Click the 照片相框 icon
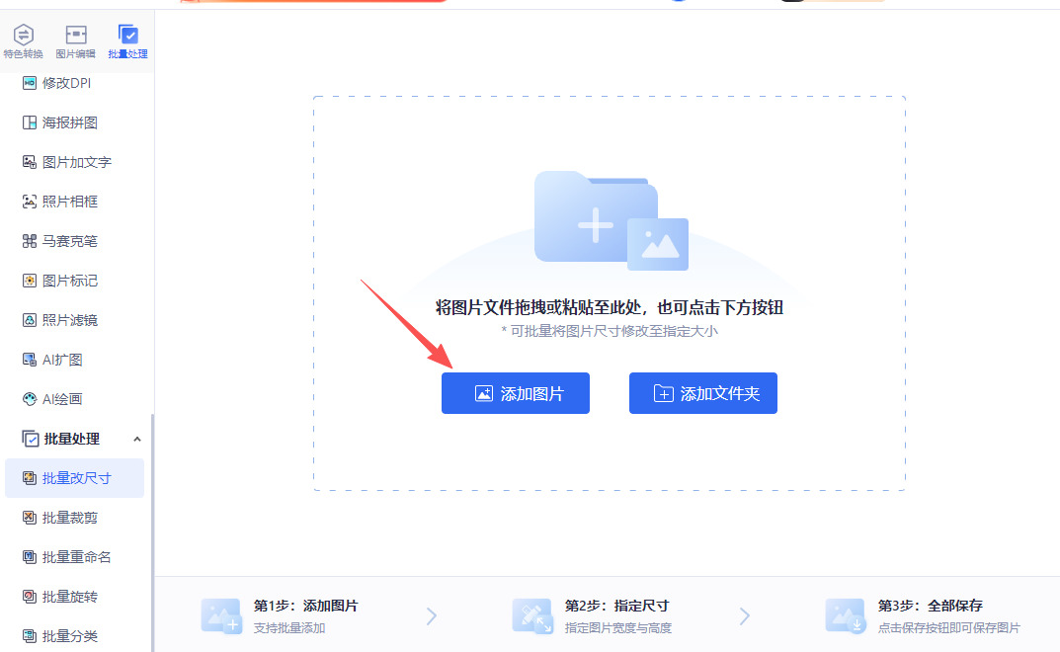1060x652 pixels. pos(29,202)
